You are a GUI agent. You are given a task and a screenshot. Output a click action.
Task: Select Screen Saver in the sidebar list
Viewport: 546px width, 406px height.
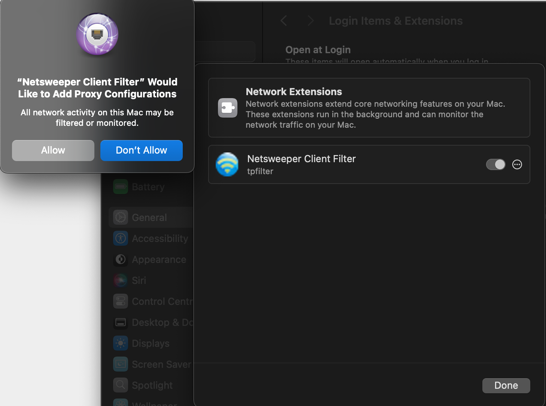[161, 364]
